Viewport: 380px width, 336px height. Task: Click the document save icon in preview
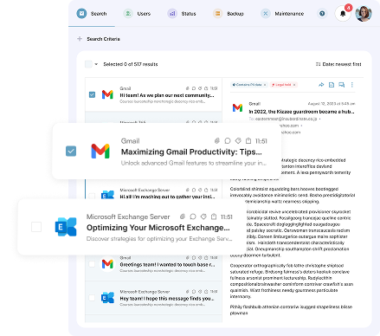click(x=332, y=85)
